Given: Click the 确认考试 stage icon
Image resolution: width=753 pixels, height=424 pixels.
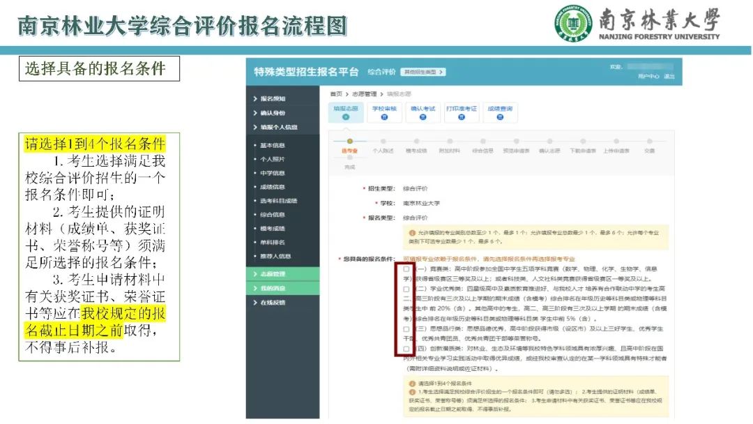Looking at the screenshot, I should pyautogui.click(x=423, y=117).
